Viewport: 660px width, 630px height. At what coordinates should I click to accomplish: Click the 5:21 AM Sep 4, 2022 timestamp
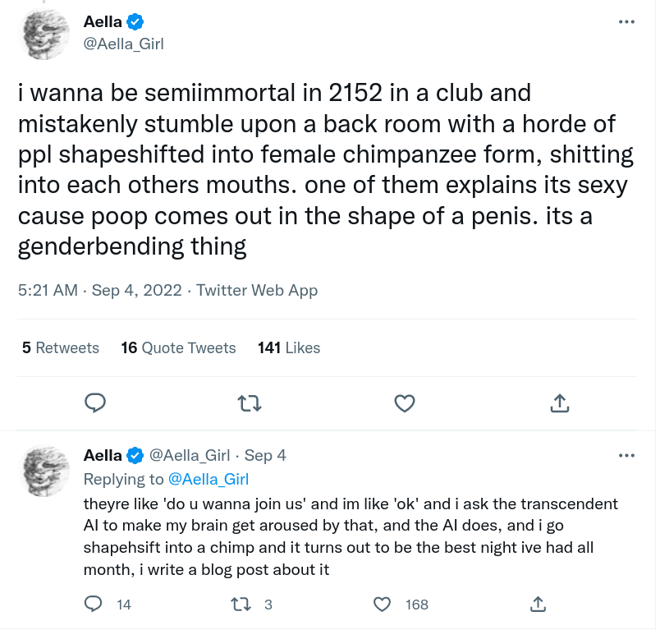tap(100, 290)
